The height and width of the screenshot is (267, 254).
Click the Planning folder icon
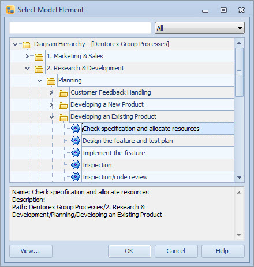[x=51, y=81]
